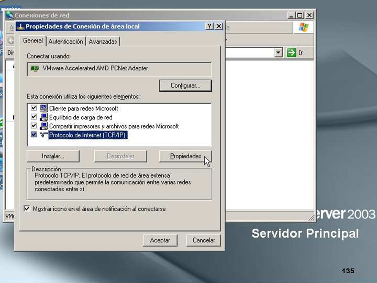Click the Equilibrio de carga de red icon

[x=44, y=117]
